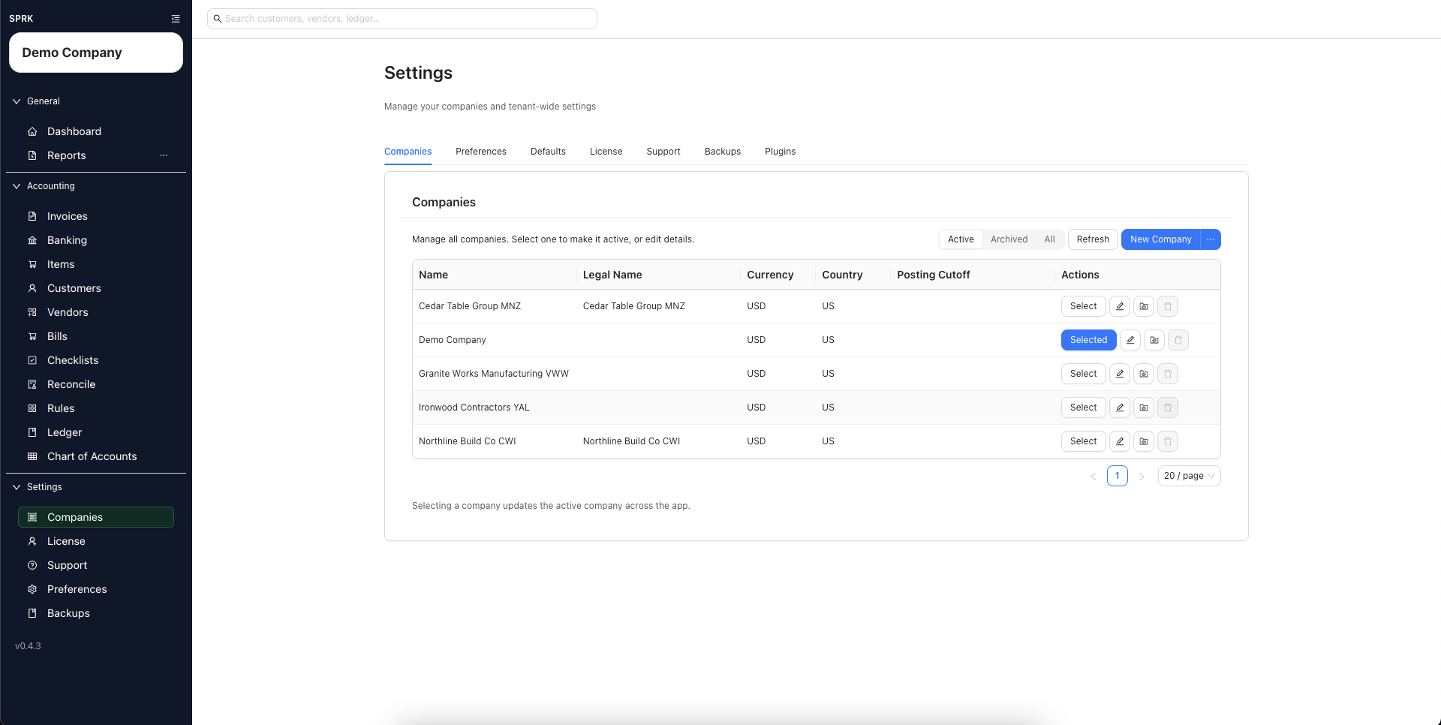Delete the Demo Company row
Viewport: 1441px width, 725px height.
[x=1178, y=340]
